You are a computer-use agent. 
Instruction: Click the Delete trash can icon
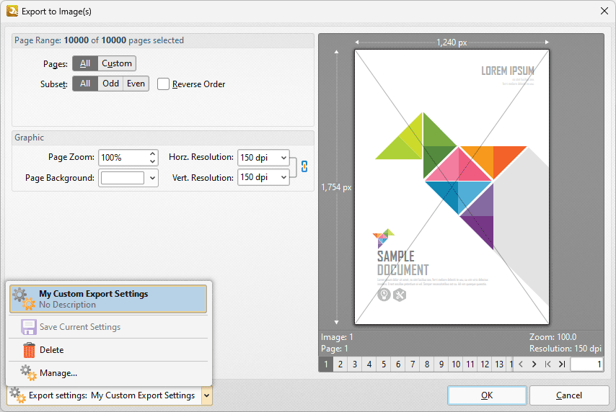(29, 350)
